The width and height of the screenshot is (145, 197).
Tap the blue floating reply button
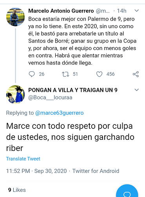point(127,191)
